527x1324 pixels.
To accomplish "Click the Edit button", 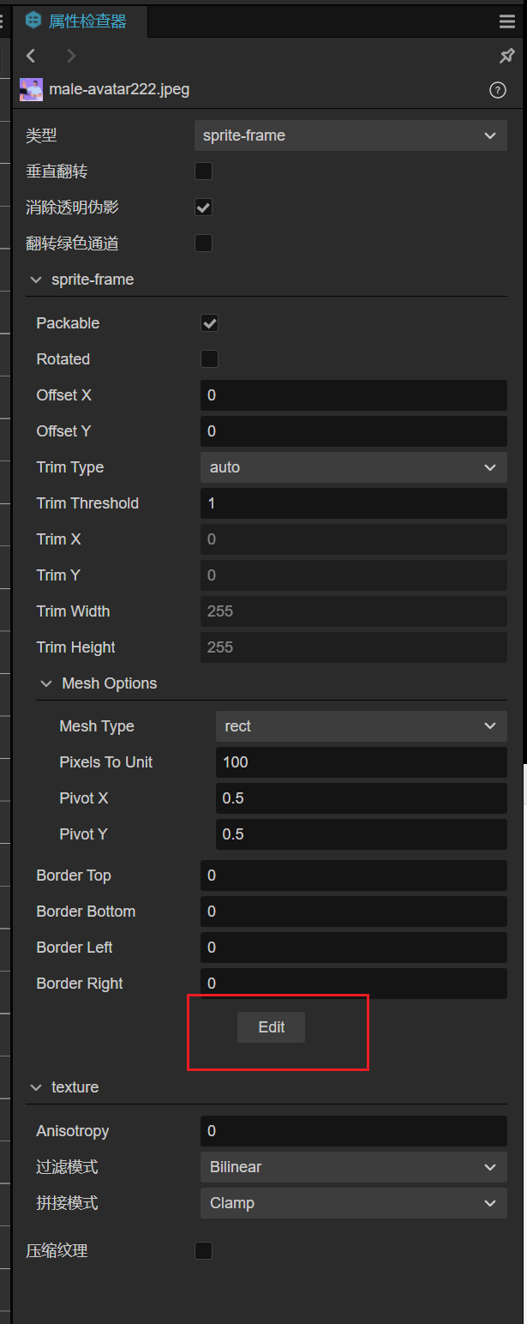I will pyautogui.click(x=271, y=1027).
